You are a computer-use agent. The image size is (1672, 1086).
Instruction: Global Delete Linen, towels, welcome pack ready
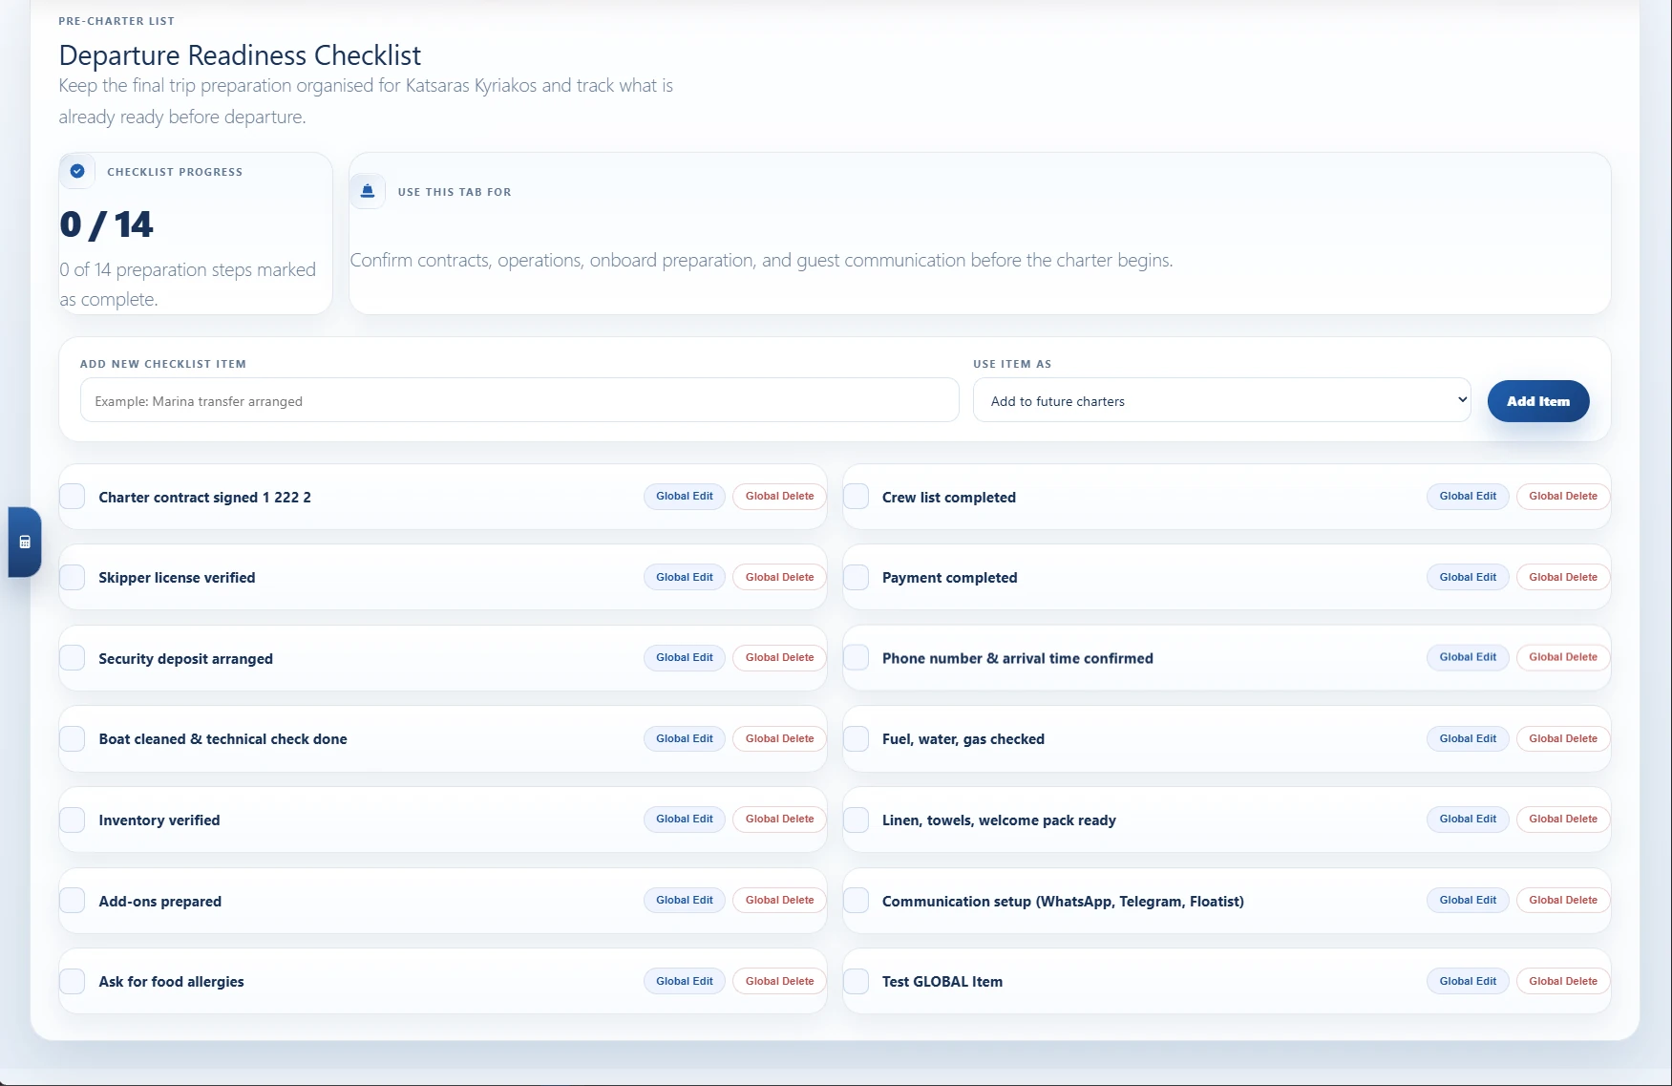click(x=1563, y=819)
